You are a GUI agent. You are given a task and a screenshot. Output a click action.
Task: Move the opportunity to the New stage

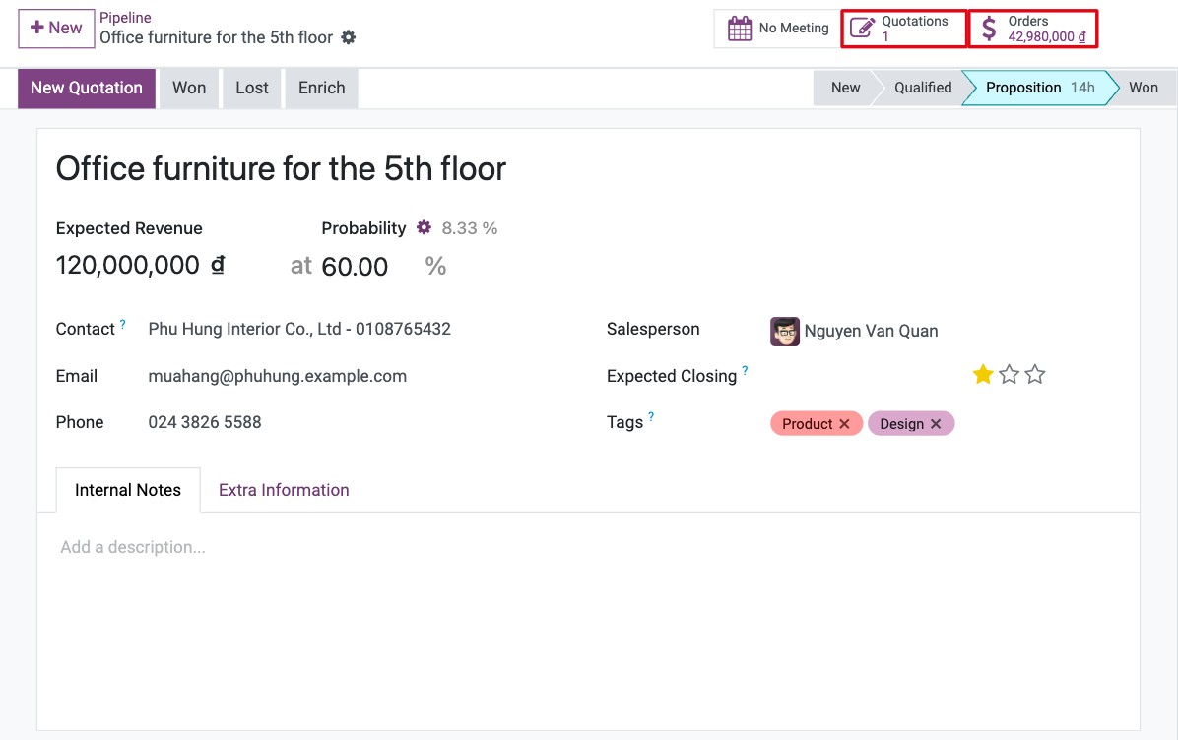tap(844, 88)
